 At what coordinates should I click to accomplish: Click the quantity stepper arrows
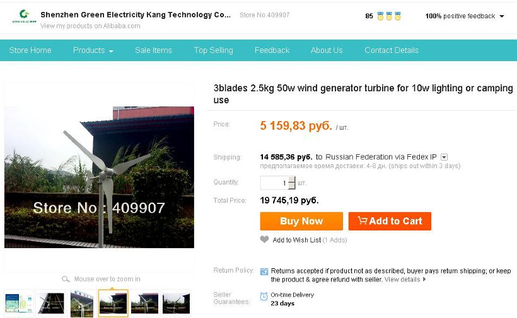coord(292,183)
